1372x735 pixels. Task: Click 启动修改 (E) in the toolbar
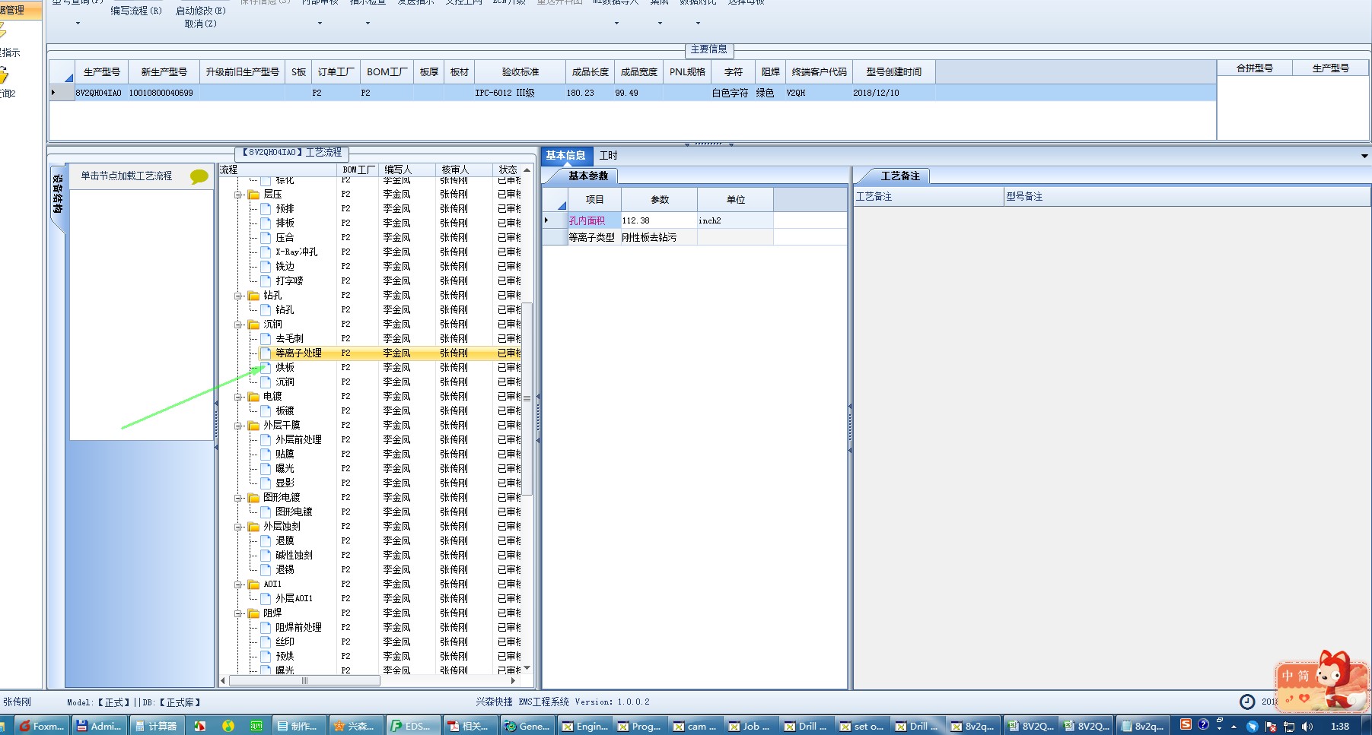[x=201, y=11]
